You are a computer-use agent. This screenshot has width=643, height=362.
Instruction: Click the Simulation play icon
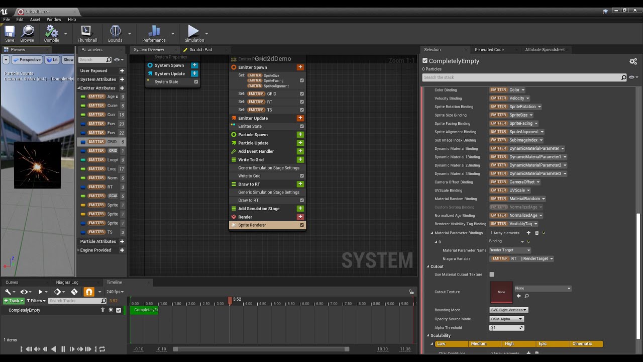[x=194, y=33]
